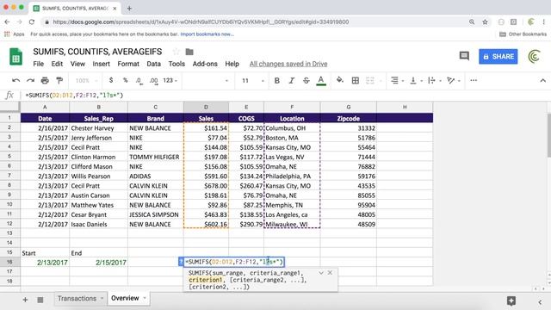
Task: Switch to the Transactions sheet tab
Action: (x=77, y=299)
